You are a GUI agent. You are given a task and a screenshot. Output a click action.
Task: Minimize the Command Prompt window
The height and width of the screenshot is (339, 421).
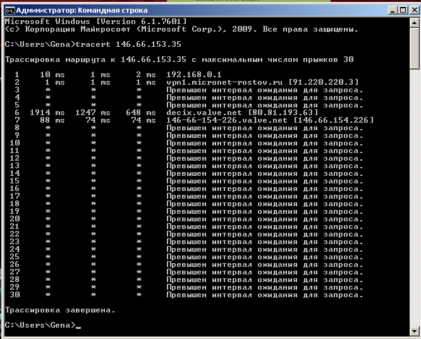click(x=393, y=10)
